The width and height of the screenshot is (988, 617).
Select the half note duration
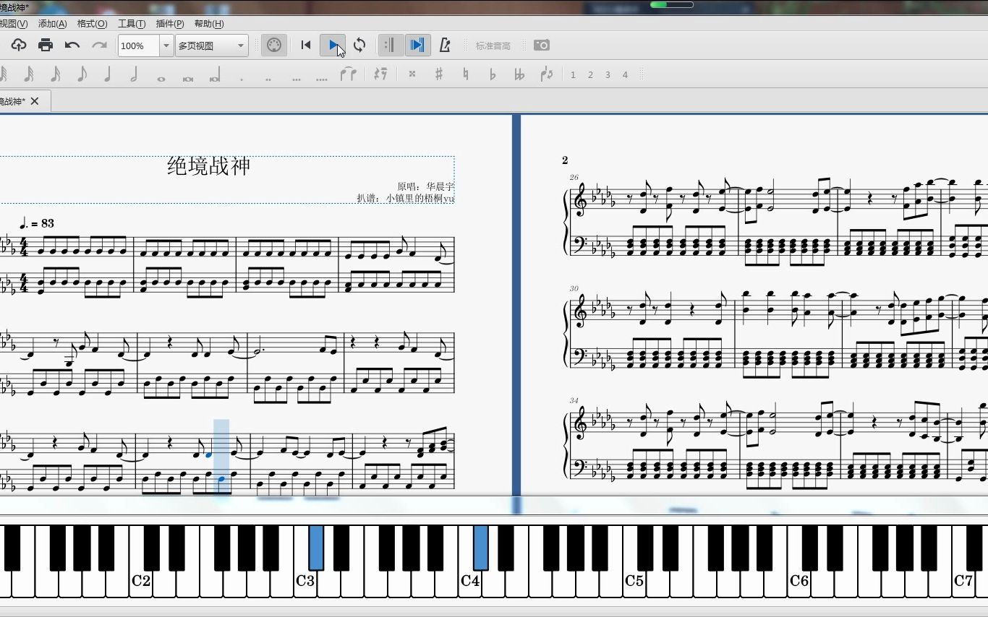(134, 74)
